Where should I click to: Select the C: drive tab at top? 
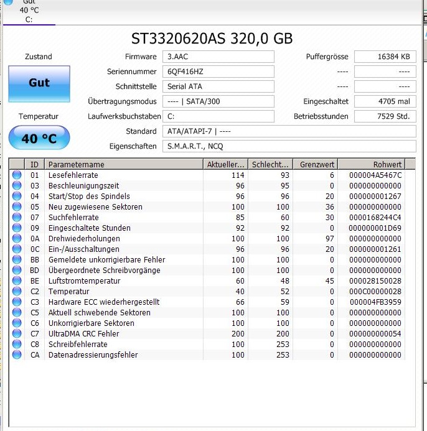click(x=29, y=12)
